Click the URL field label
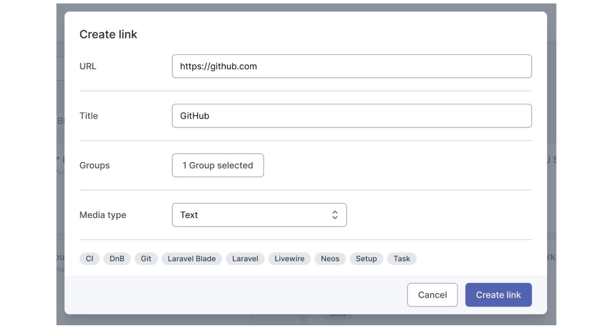Viewport: 611px width, 328px height. coord(88,66)
